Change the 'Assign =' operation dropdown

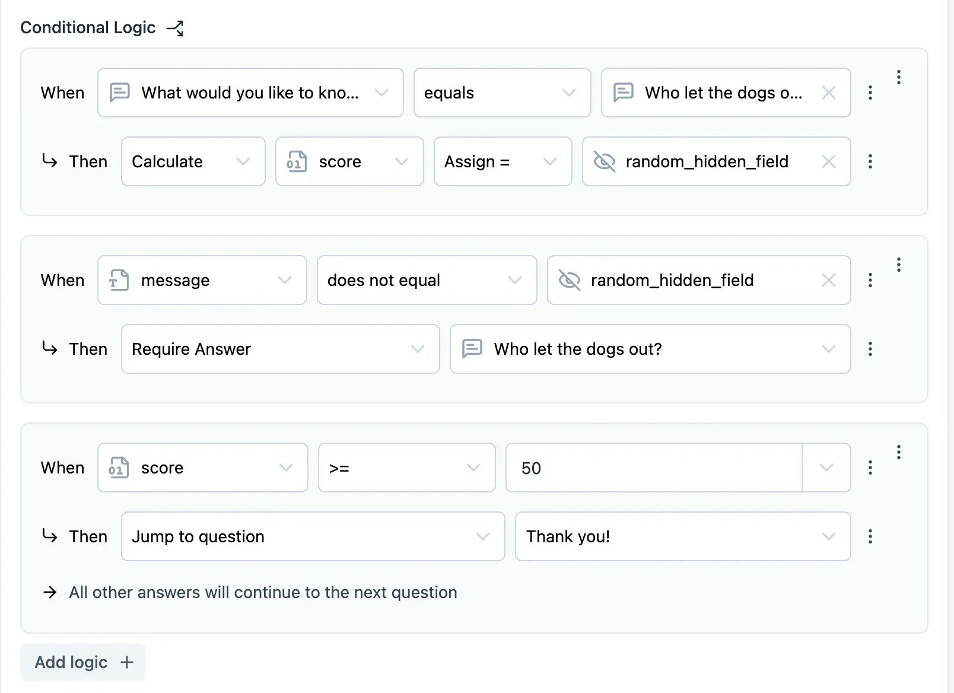tap(503, 161)
